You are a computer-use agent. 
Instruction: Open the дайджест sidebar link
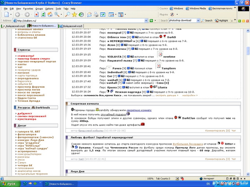click(25, 113)
